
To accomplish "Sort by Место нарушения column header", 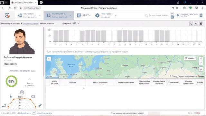I will pos(100,82).
